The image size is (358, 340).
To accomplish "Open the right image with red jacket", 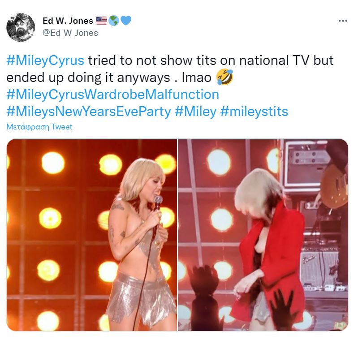I will [x=263, y=235].
